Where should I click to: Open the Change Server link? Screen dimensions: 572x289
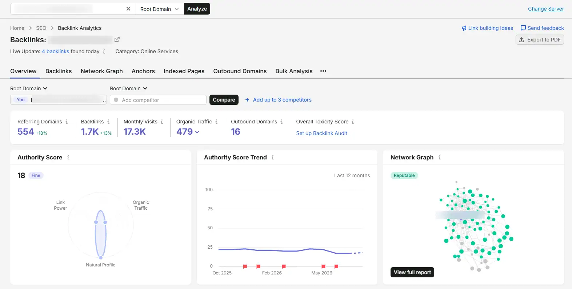click(546, 9)
